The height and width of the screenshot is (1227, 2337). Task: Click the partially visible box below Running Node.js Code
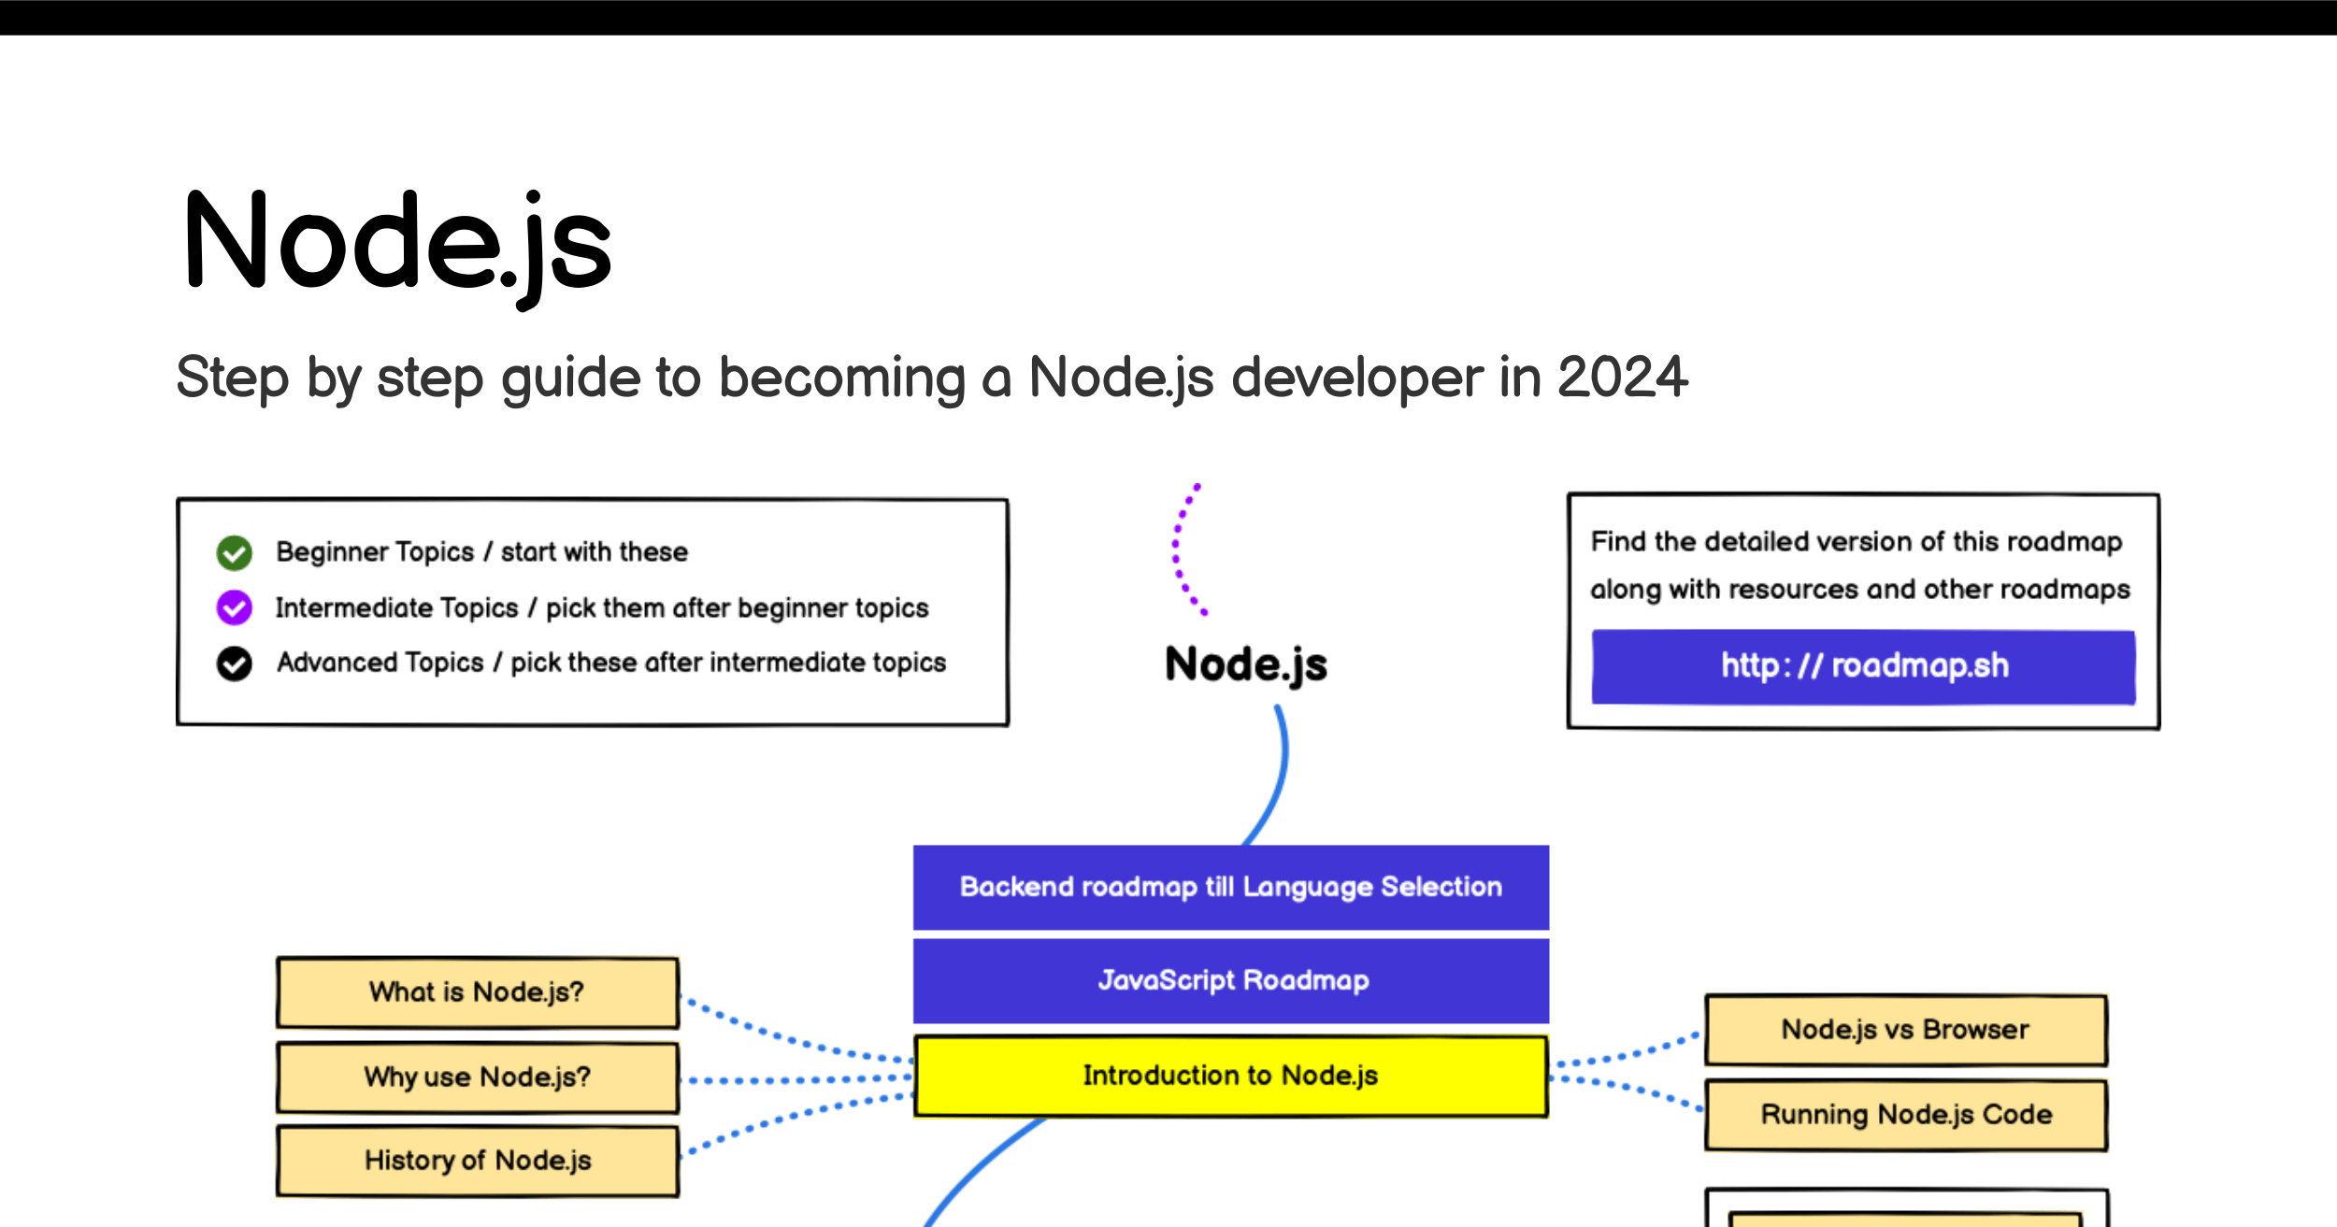1907,1207
